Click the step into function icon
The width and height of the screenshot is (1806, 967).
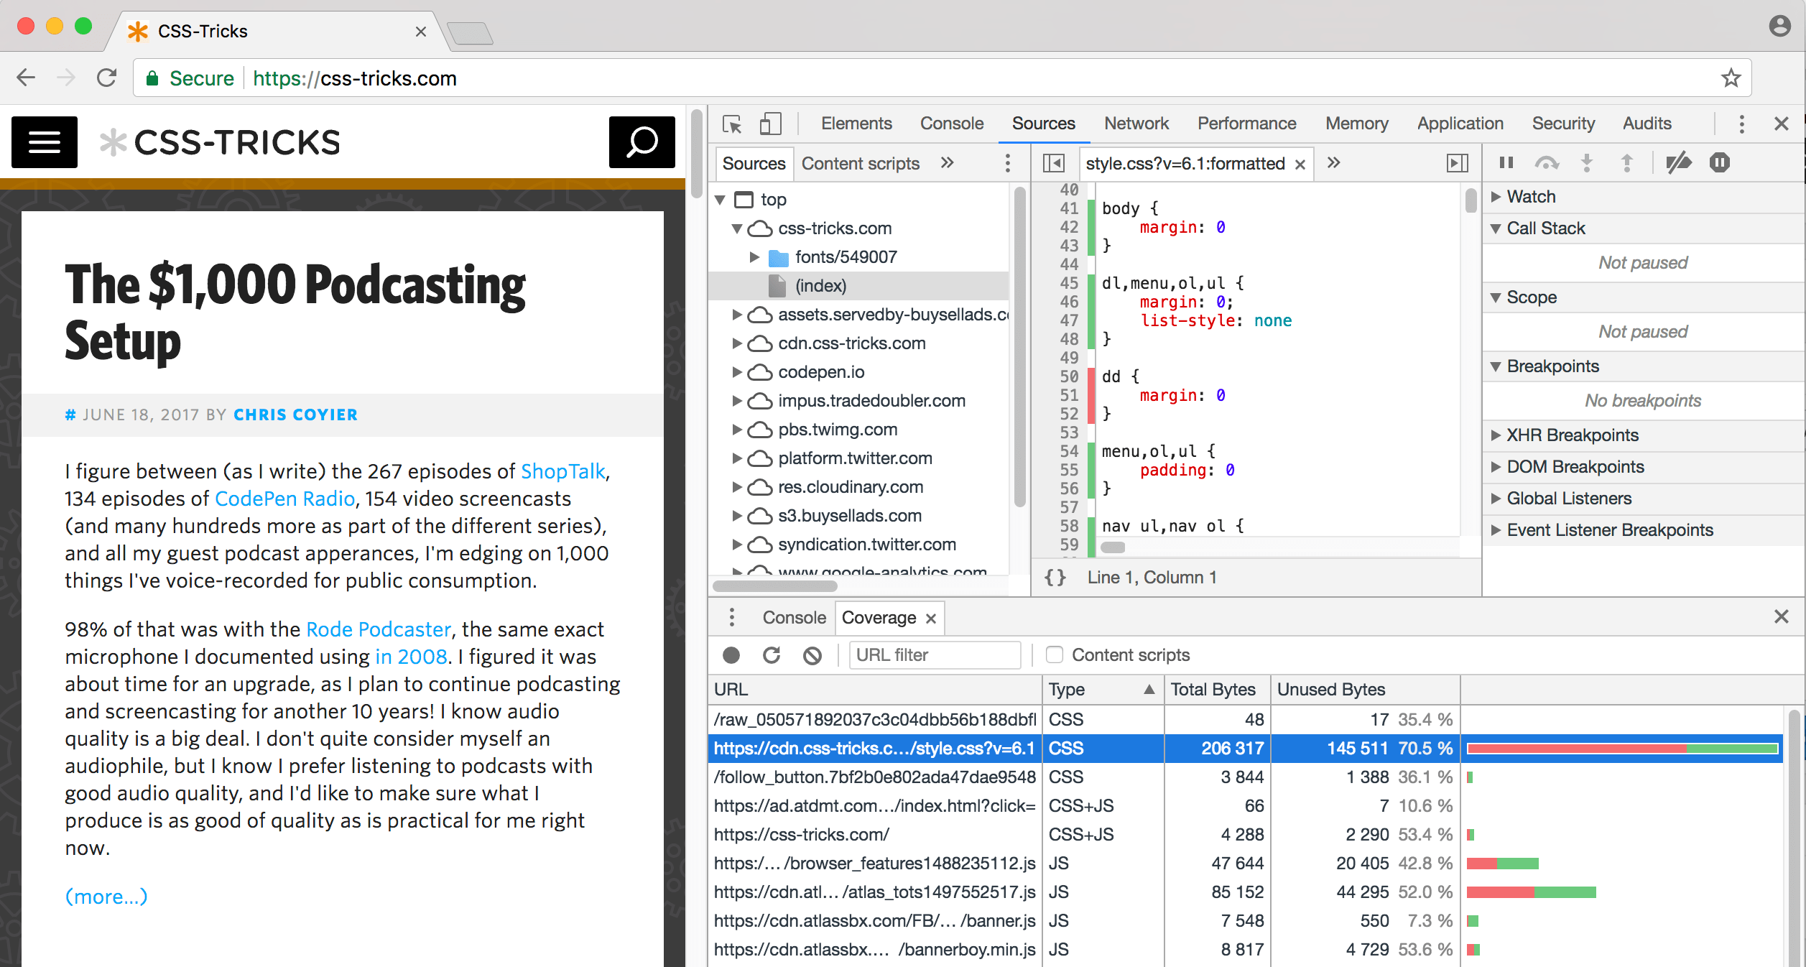(x=1587, y=163)
